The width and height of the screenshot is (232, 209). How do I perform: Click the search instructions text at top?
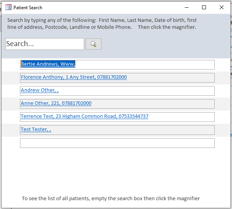102,23
